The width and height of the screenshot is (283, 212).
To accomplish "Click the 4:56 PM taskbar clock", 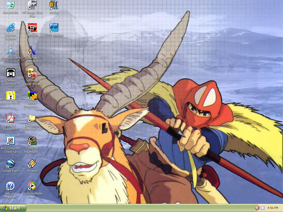I will tap(273, 208).
